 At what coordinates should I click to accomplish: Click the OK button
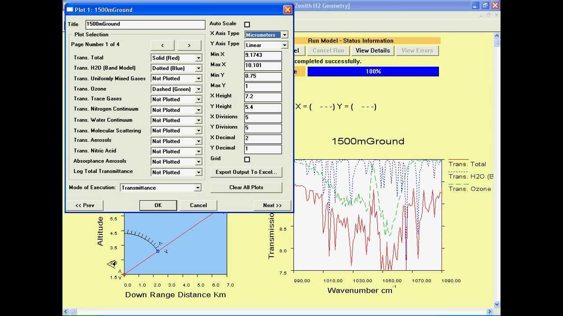(x=158, y=205)
